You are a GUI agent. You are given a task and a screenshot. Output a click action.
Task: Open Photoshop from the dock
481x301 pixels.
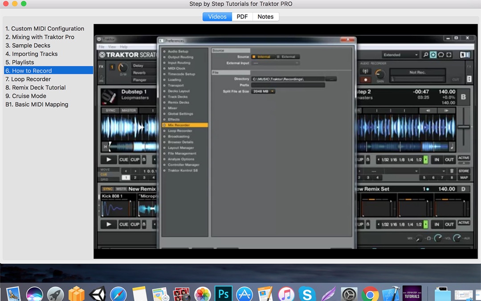(223, 293)
